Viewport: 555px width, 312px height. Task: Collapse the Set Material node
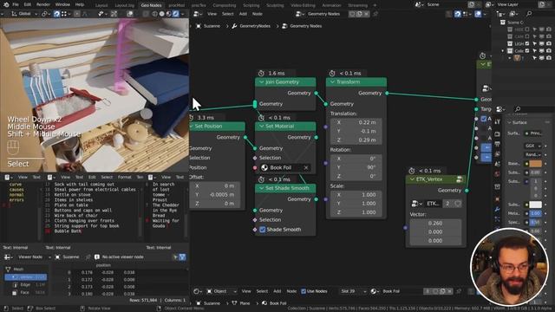pos(261,127)
